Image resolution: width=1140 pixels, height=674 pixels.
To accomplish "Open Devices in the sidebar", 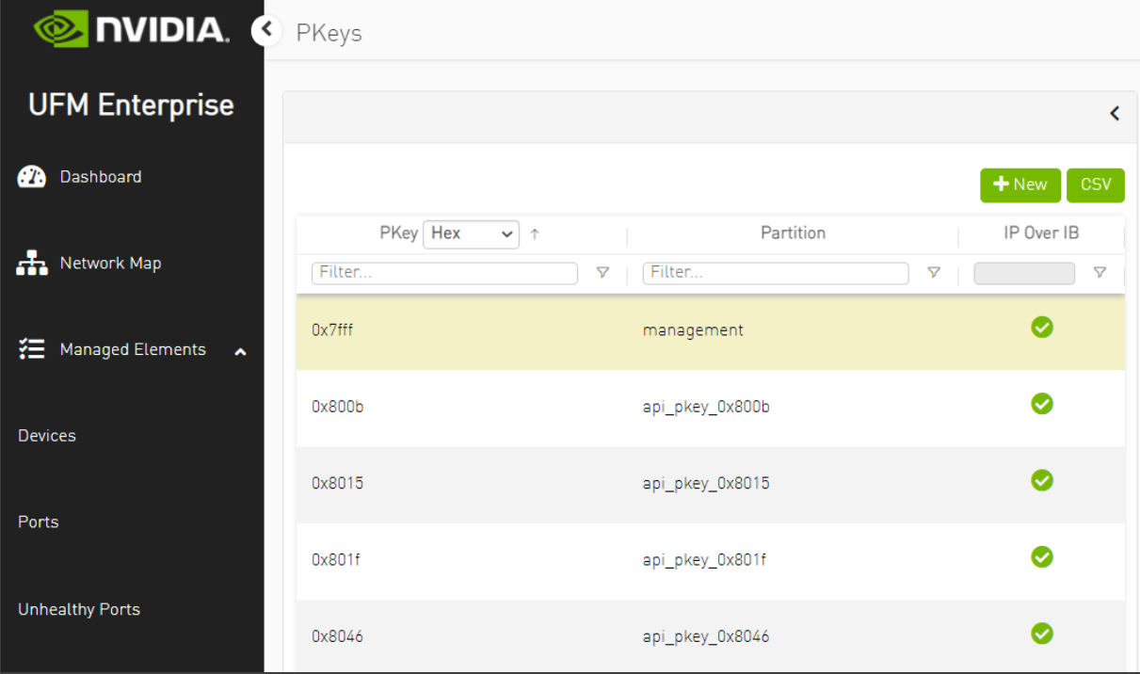I will 47,436.
